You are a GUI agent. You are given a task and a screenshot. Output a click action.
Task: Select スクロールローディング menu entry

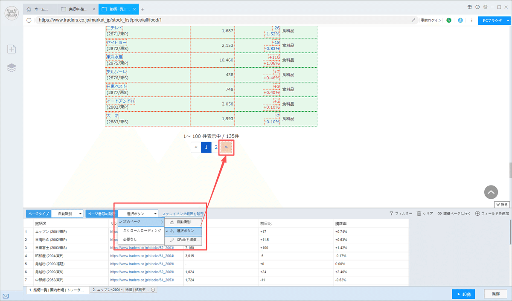click(x=141, y=231)
